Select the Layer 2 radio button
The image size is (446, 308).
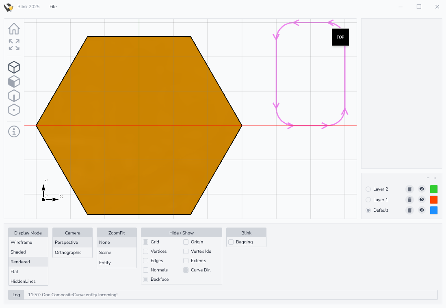368,189
